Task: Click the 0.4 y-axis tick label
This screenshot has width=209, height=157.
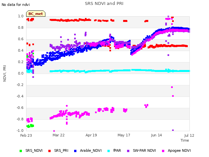Action: [x=21, y=50]
